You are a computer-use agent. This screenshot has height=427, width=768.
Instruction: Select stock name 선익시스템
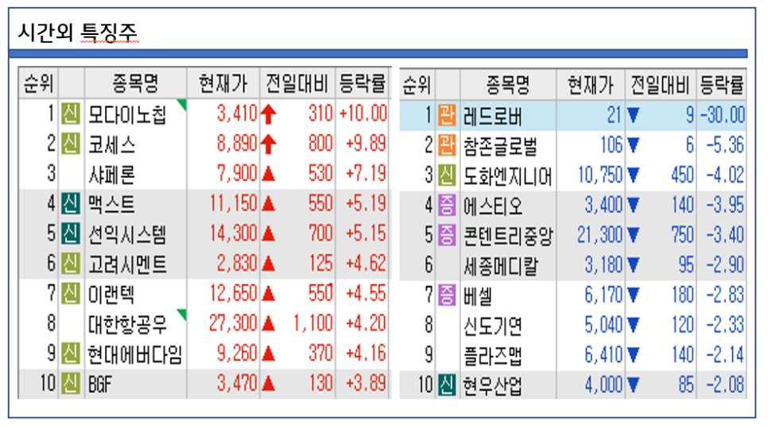[127, 234]
